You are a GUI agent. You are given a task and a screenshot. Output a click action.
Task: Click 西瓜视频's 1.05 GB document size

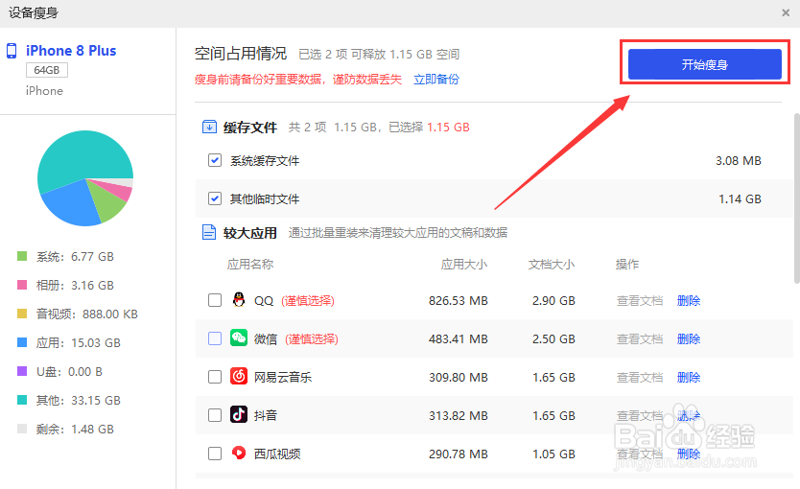[553, 454]
